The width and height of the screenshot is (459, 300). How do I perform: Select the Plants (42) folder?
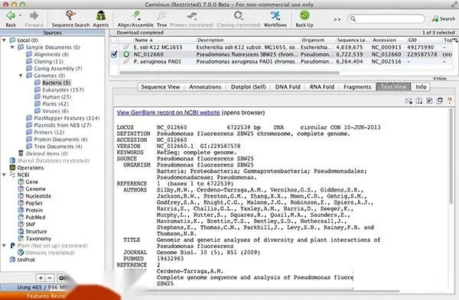51,104
